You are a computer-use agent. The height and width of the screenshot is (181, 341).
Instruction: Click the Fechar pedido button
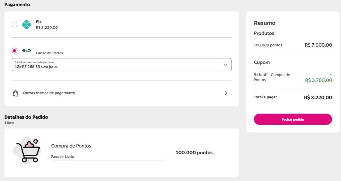click(293, 119)
